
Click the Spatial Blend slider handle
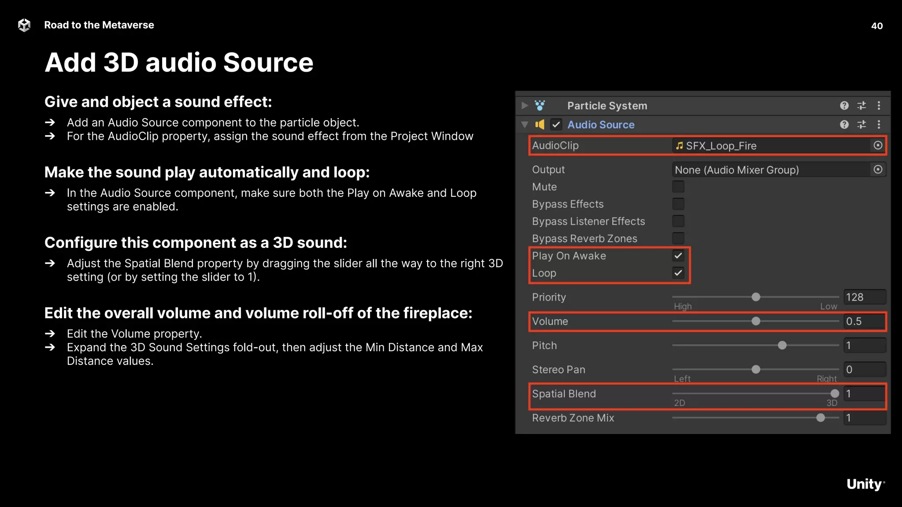pos(835,393)
